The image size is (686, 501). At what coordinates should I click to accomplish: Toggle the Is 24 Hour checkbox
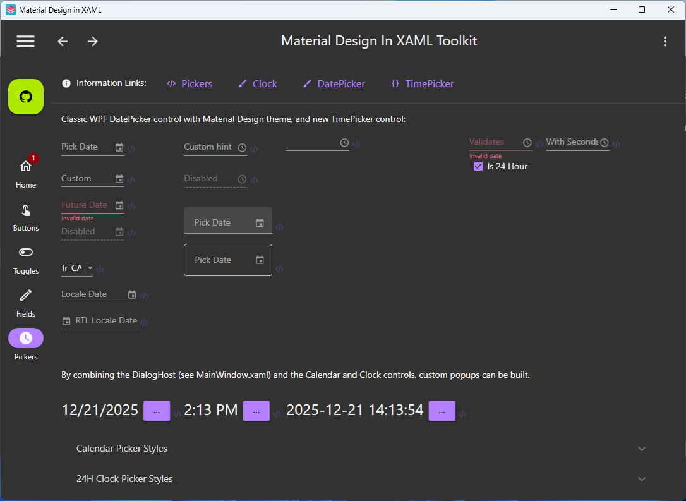coord(478,166)
